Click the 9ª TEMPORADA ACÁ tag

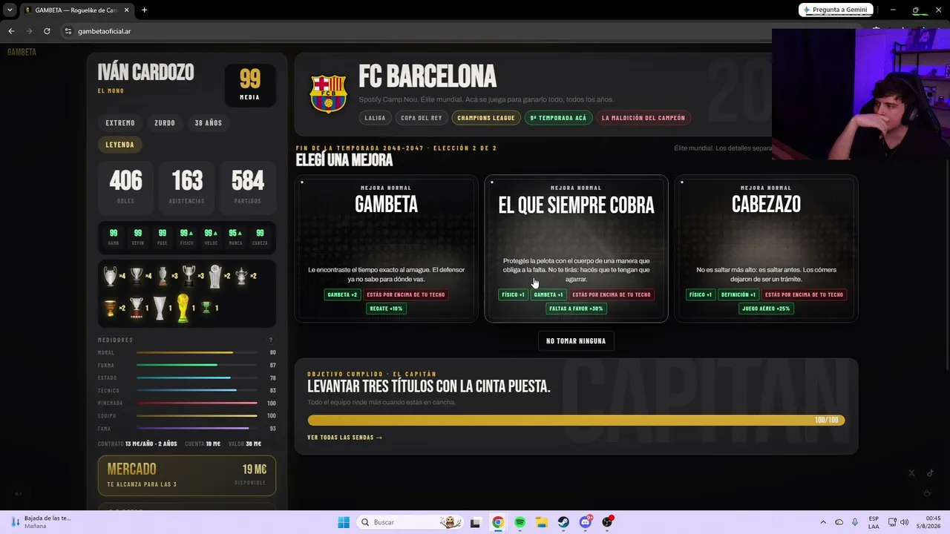click(558, 118)
